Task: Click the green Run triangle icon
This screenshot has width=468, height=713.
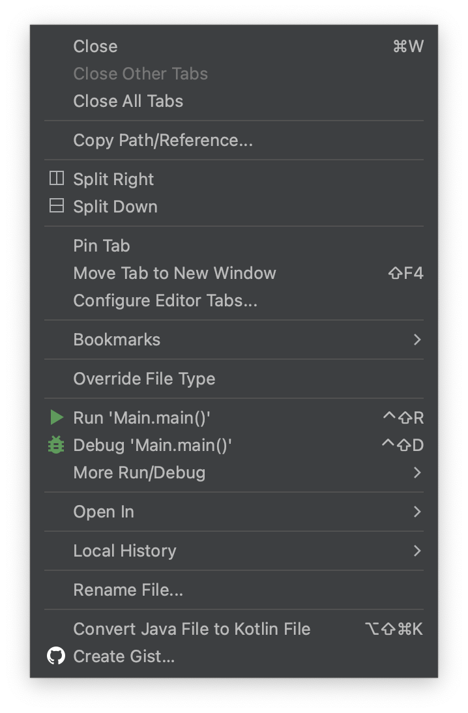Action: pos(57,417)
